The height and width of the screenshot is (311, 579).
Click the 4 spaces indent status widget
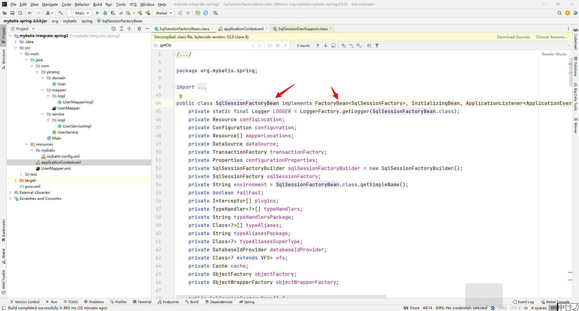click(539, 308)
